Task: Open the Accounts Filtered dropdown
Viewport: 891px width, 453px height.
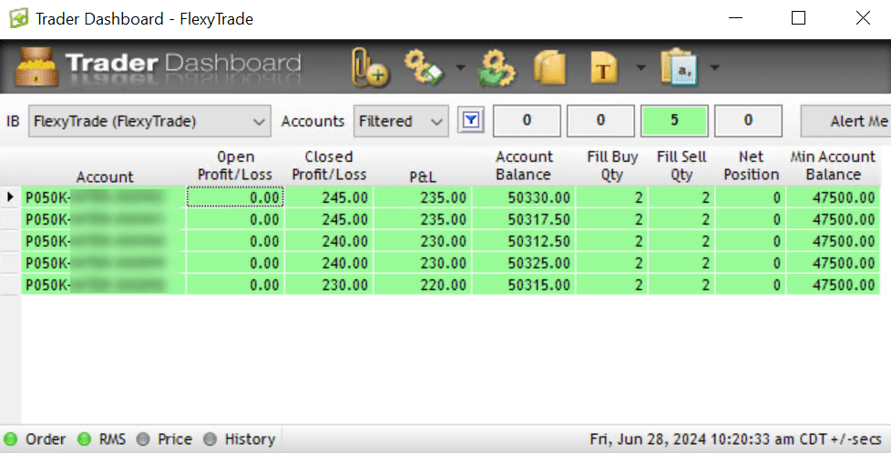Action: (x=401, y=121)
